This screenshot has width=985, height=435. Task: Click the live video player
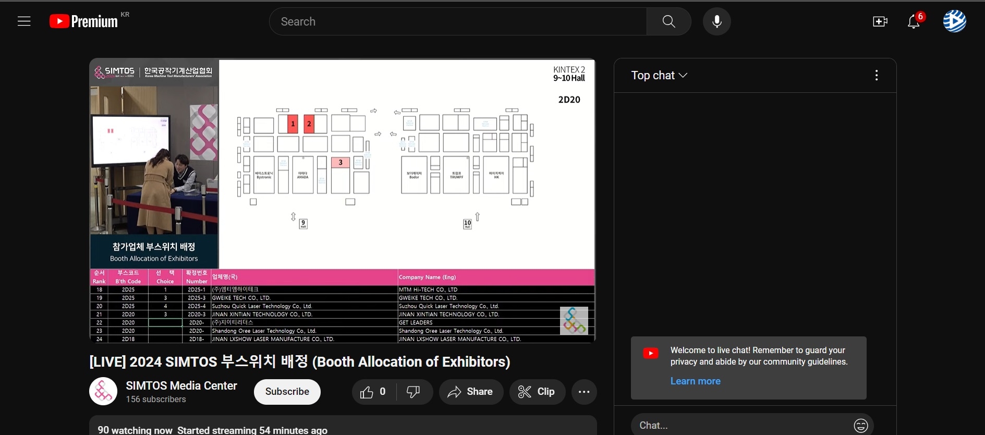(x=342, y=201)
